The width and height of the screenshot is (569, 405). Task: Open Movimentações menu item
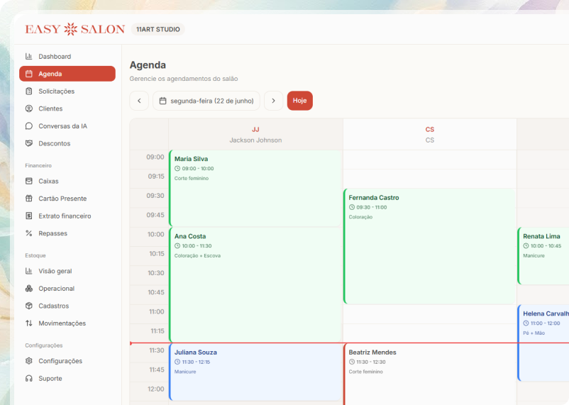tap(67, 323)
